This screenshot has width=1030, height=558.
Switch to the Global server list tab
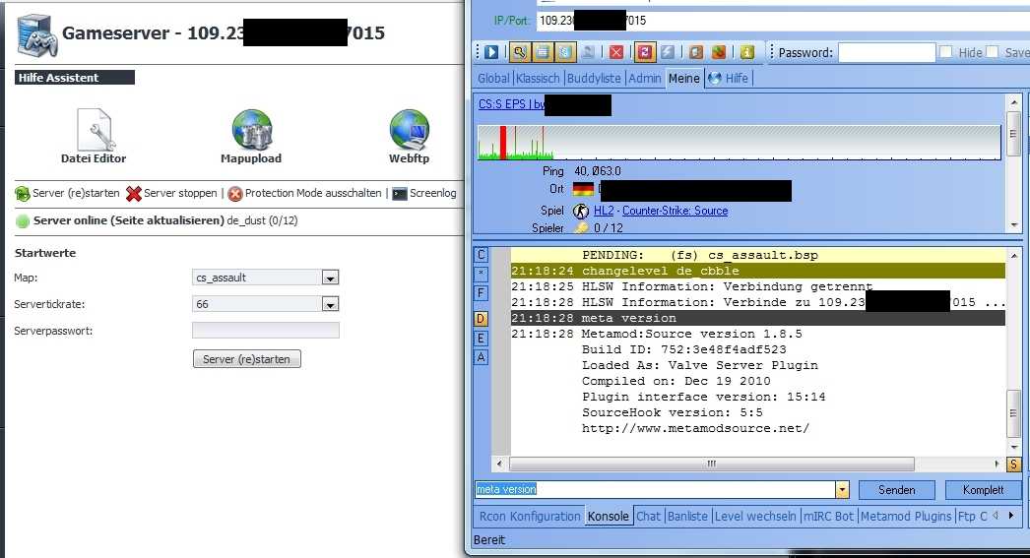[493, 78]
